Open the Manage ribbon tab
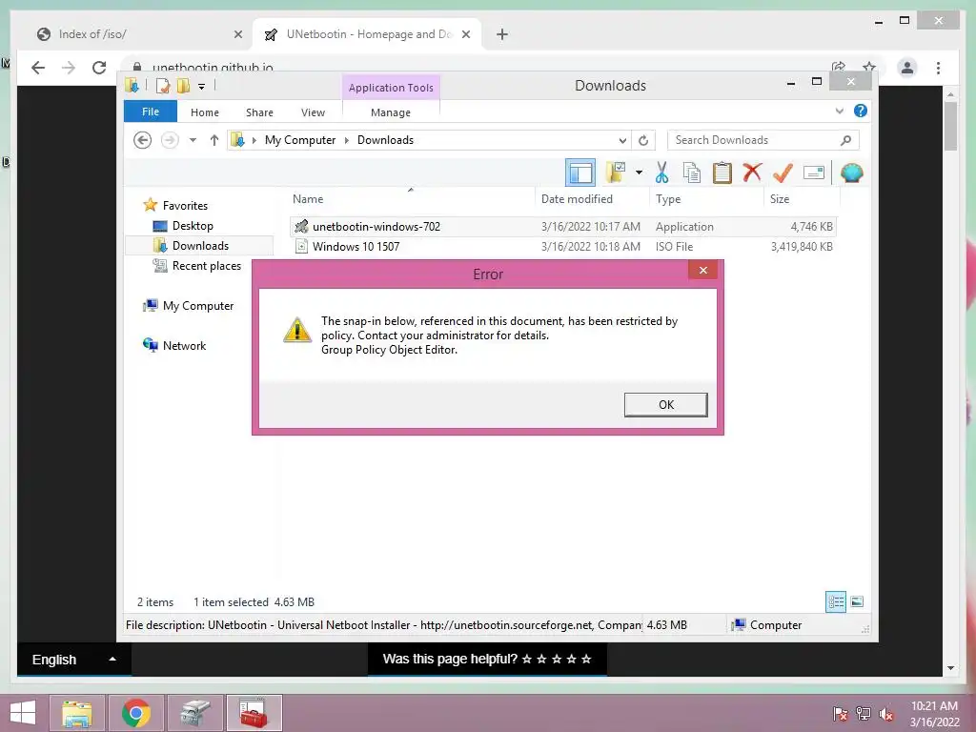The height and width of the screenshot is (732, 976). tap(390, 112)
